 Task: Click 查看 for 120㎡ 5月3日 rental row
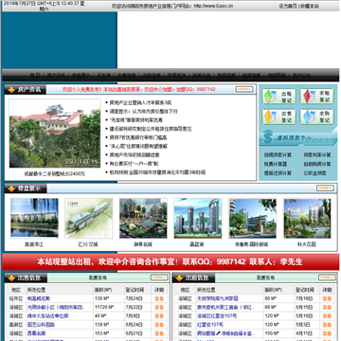(x=327, y=325)
